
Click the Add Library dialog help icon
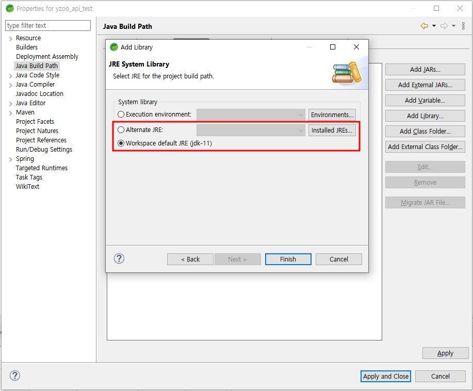[119, 258]
